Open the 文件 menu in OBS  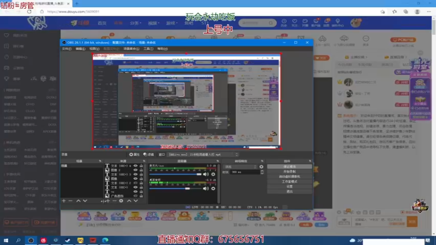click(x=66, y=48)
